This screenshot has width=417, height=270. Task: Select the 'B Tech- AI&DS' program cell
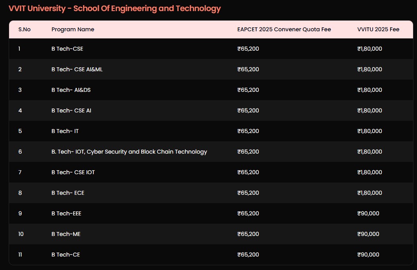[x=71, y=90]
